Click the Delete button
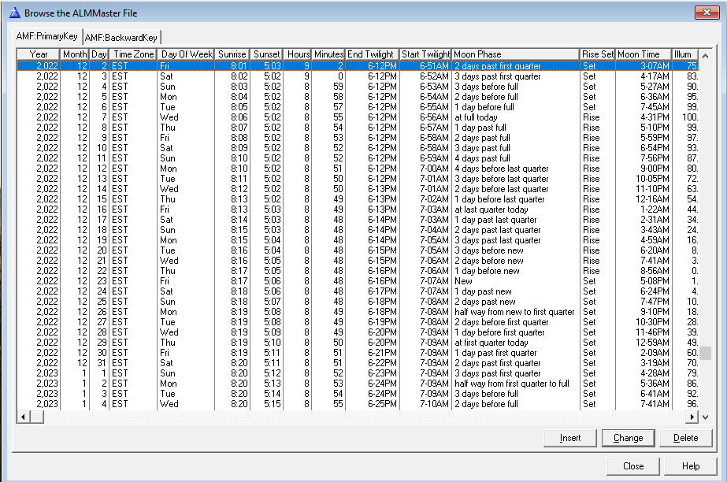The image size is (727, 482). pos(685,438)
